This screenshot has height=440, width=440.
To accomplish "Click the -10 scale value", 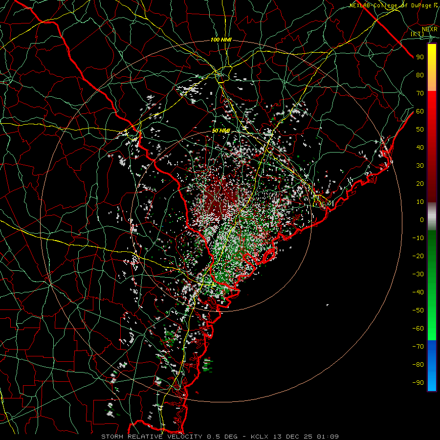I will [x=418, y=238].
